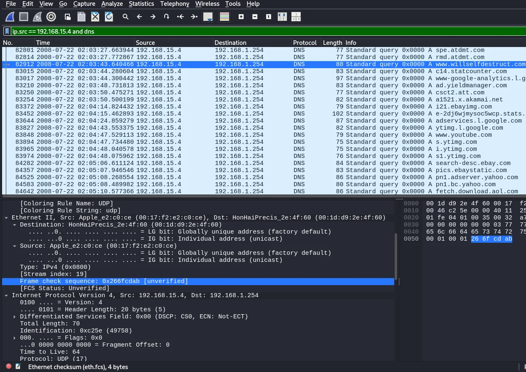Go to previous packet arrow
This screenshot has height=372, width=526.
[x=139, y=17]
